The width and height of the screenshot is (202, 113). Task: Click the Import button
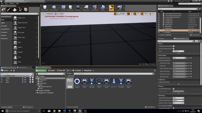pos(51,70)
